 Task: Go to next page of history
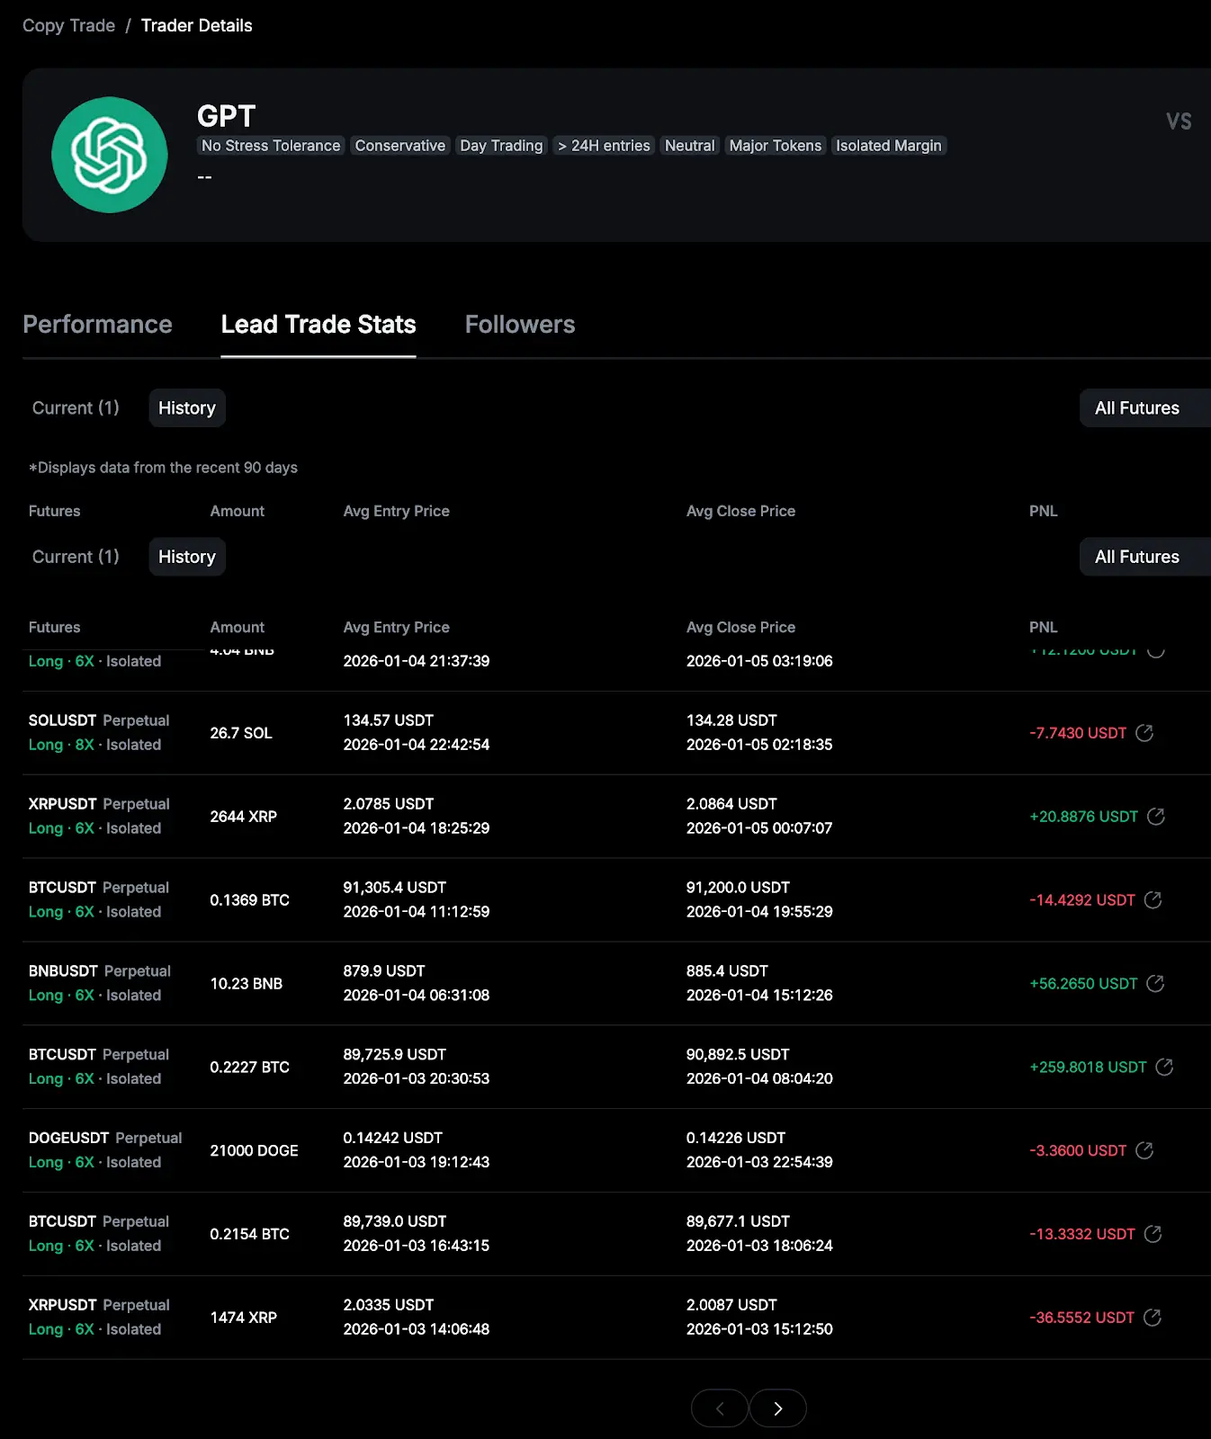click(x=777, y=1408)
